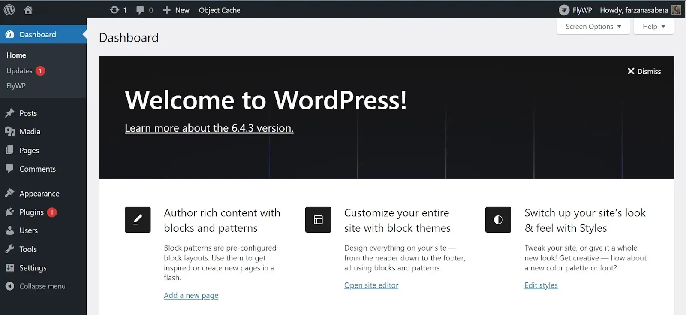The height and width of the screenshot is (315, 686).
Task: Click the WordPress logo icon
Action: (x=9, y=10)
